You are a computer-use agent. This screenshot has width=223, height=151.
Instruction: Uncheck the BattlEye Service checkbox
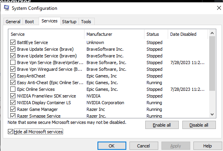[13, 42]
